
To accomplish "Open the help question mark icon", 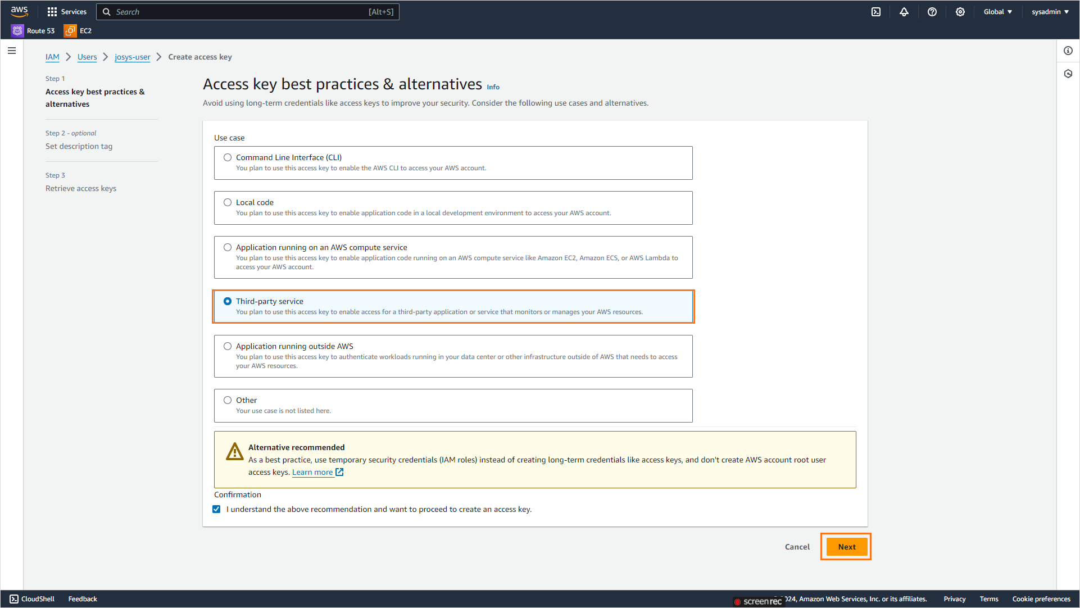I will click(x=932, y=12).
